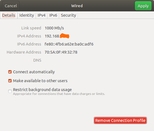Toggle Make available to other users checkbox
This screenshot has width=154, height=131.
click(x=10, y=81)
